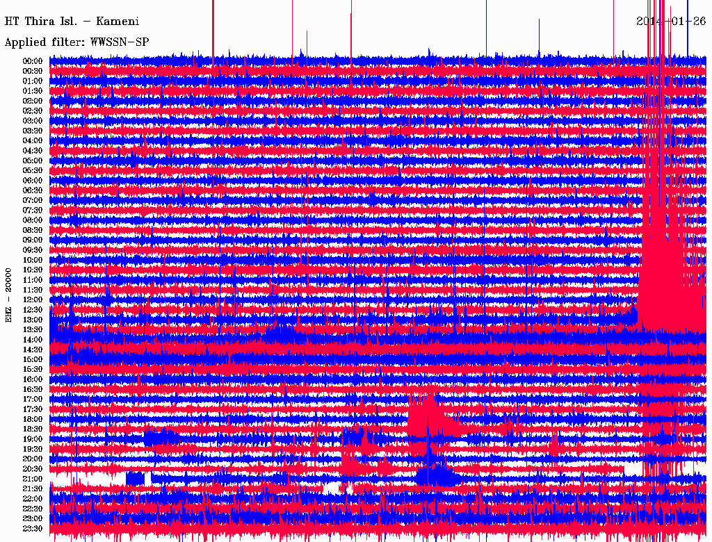
Task: Select the 08:00 time label
Action: coord(33,220)
